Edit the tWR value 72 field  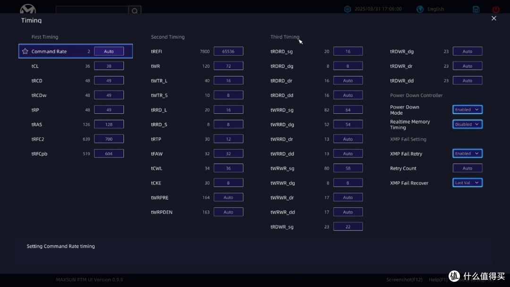click(229, 66)
